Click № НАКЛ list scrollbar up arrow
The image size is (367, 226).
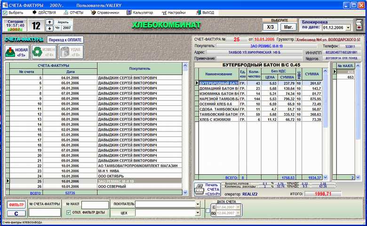358,66
